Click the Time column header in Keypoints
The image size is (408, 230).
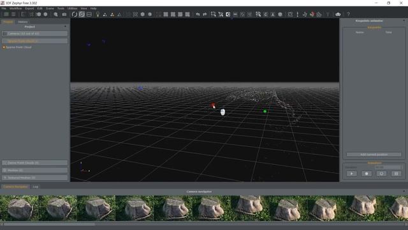tap(388, 33)
